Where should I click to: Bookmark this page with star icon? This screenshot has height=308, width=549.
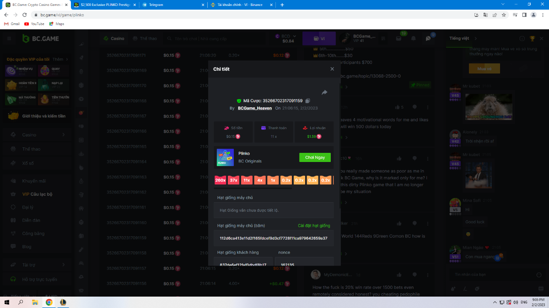click(504, 15)
